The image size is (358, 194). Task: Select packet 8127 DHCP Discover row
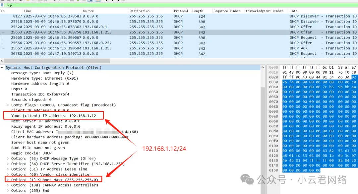(x=133, y=16)
